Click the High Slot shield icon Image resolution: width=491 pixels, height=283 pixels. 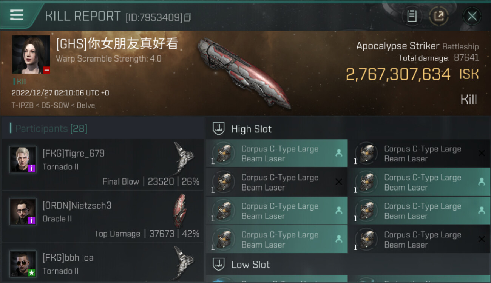(219, 129)
